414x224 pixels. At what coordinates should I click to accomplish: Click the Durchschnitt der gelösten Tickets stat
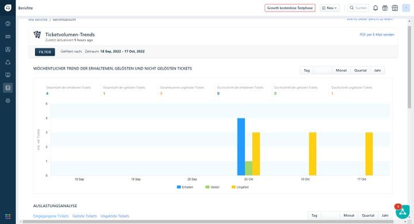coord(296,90)
